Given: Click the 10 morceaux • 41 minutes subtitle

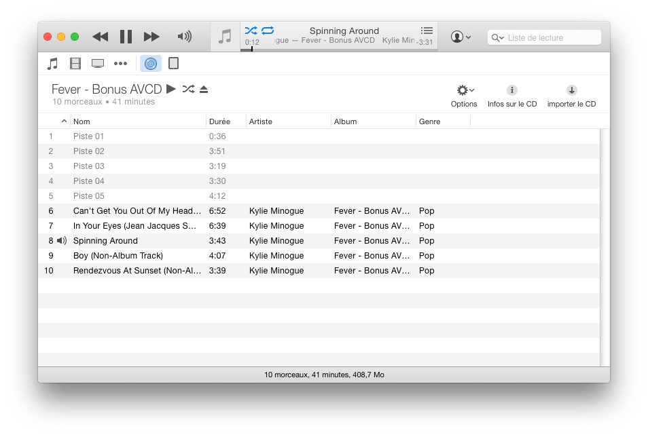Looking at the screenshot, I should point(104,102).
